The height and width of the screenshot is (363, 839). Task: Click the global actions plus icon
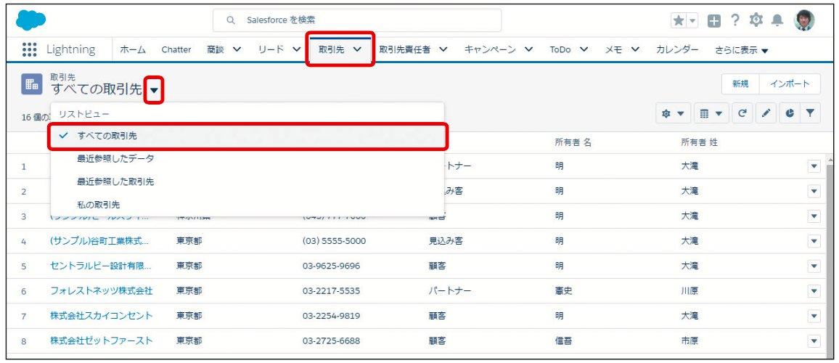point(713,20)
